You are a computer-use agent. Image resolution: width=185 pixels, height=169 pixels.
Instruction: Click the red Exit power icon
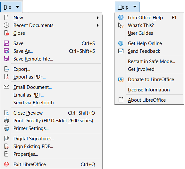tap(6, 164)
